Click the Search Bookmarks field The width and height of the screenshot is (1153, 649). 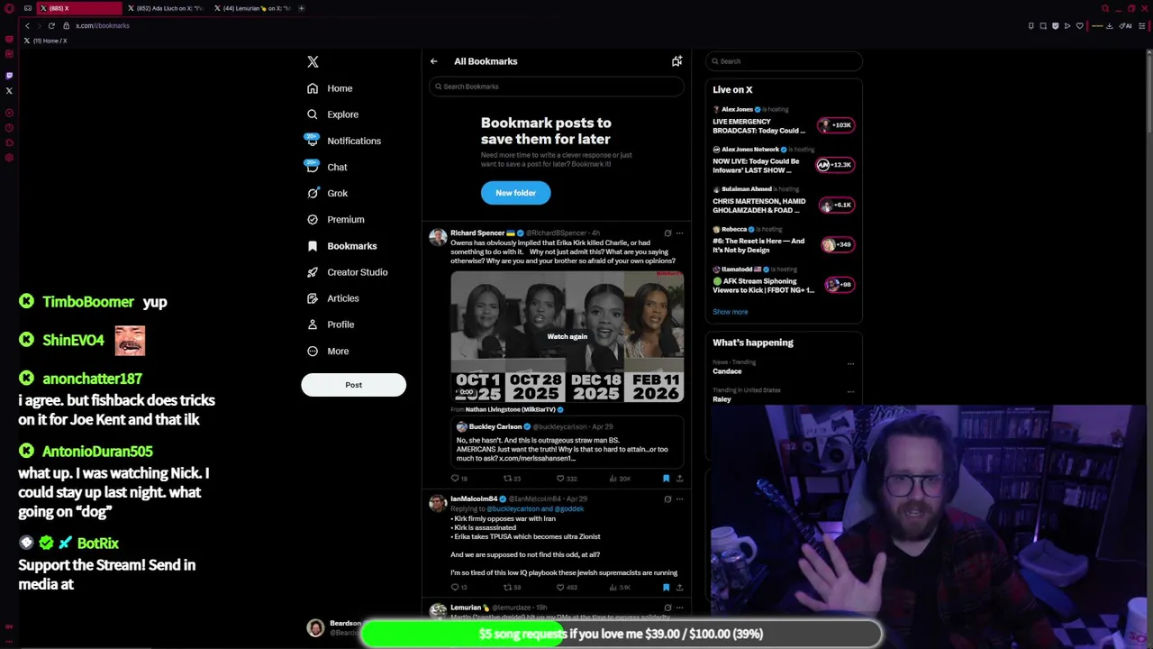coord(557,87)
